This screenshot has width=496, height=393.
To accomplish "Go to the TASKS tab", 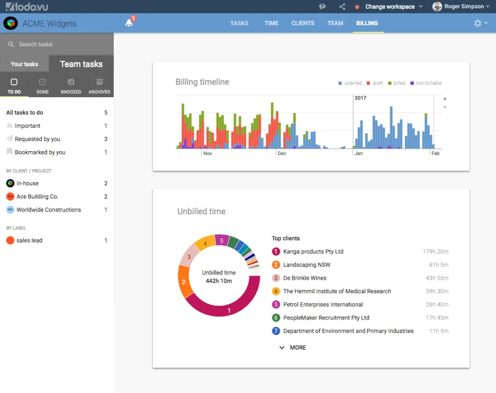I will [x=239, y=23].
